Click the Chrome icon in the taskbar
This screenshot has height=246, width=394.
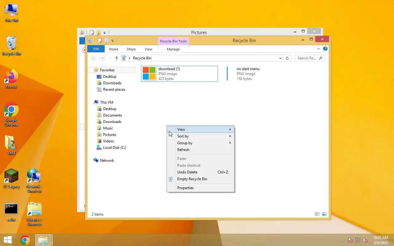point(25,240)
